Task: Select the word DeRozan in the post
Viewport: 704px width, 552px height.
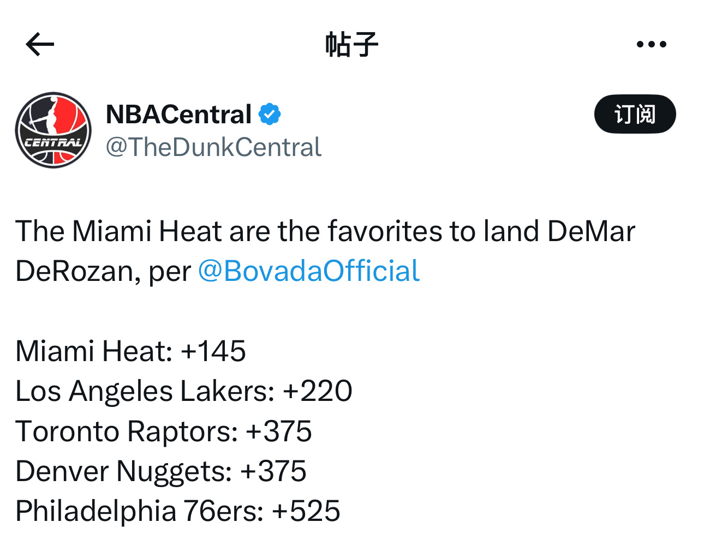Action: click(74, 271)
